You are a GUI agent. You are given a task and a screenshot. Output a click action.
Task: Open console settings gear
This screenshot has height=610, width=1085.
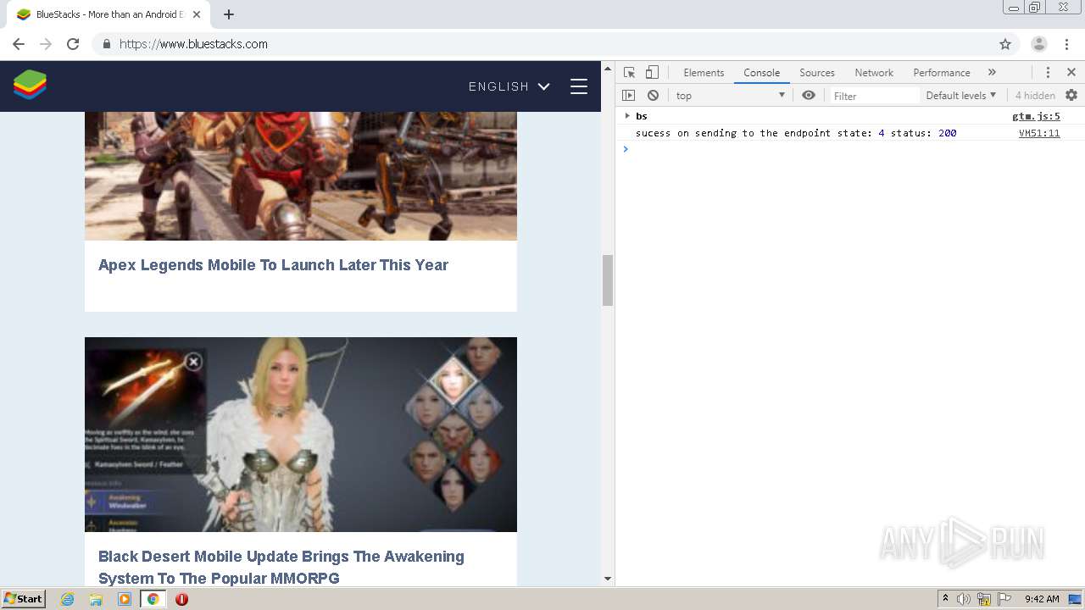coord(1071,96)
